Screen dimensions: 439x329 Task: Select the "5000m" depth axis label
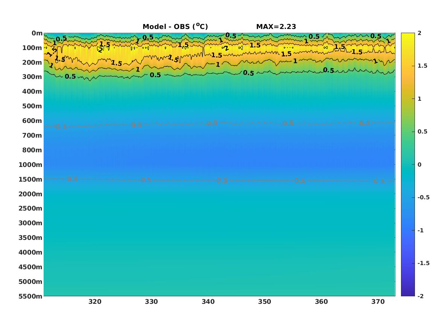30,282
